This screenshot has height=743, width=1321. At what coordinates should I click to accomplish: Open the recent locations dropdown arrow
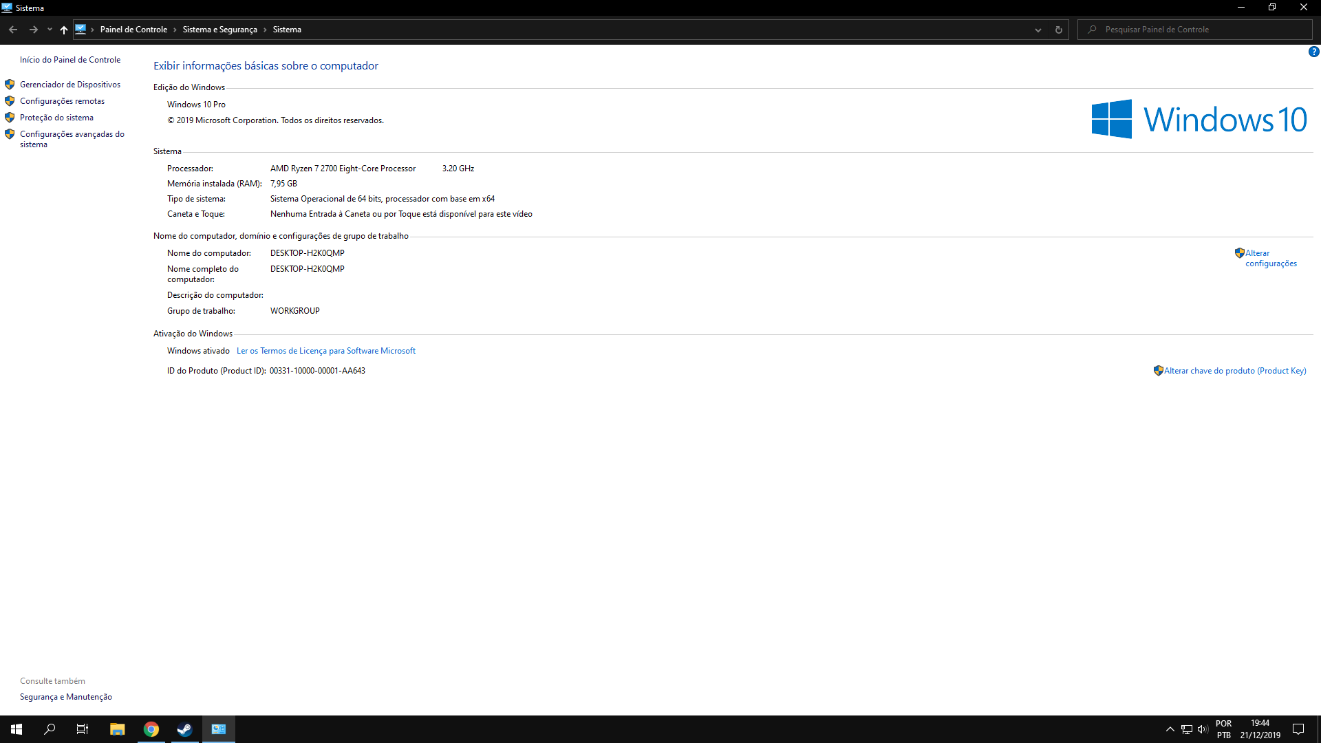(50, 30)
